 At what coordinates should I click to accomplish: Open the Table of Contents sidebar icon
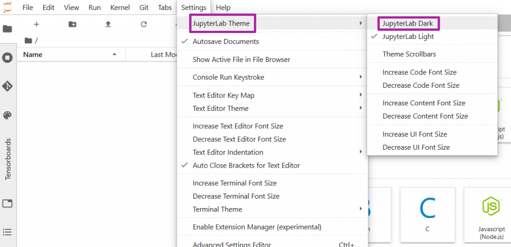(x=7, y=232)
